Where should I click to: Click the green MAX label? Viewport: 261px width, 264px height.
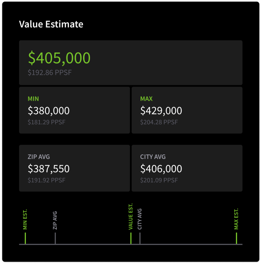click(146, 99)
